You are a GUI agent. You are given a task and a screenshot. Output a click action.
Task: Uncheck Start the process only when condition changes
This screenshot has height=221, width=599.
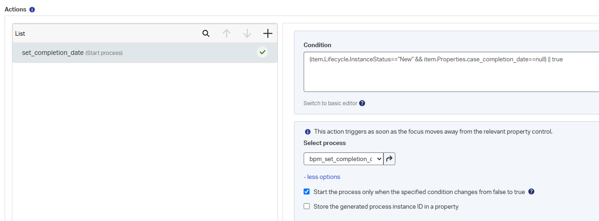point(307,192)
